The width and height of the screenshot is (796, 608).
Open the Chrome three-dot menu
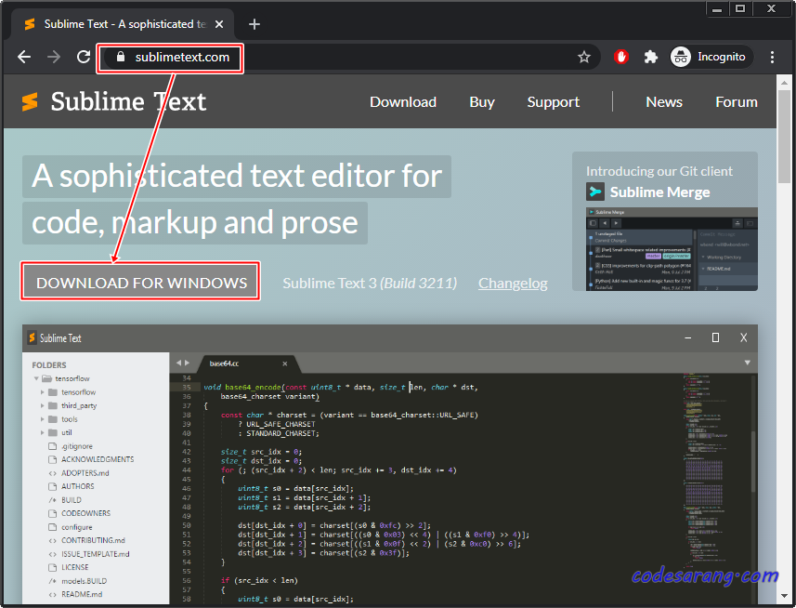click(x=772, y=57)
